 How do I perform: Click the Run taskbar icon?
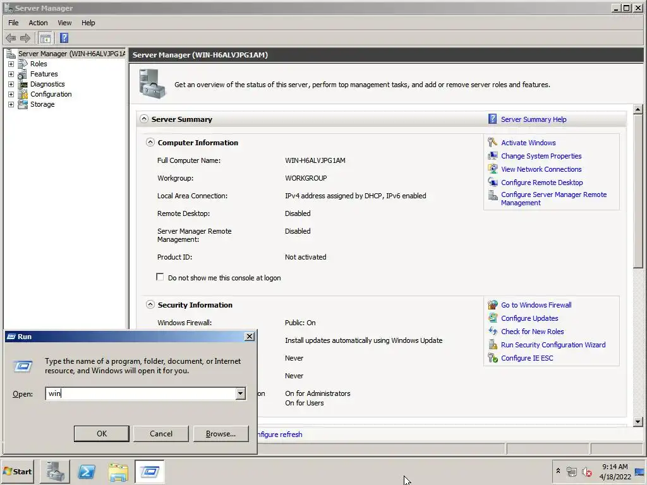point(149,471)
